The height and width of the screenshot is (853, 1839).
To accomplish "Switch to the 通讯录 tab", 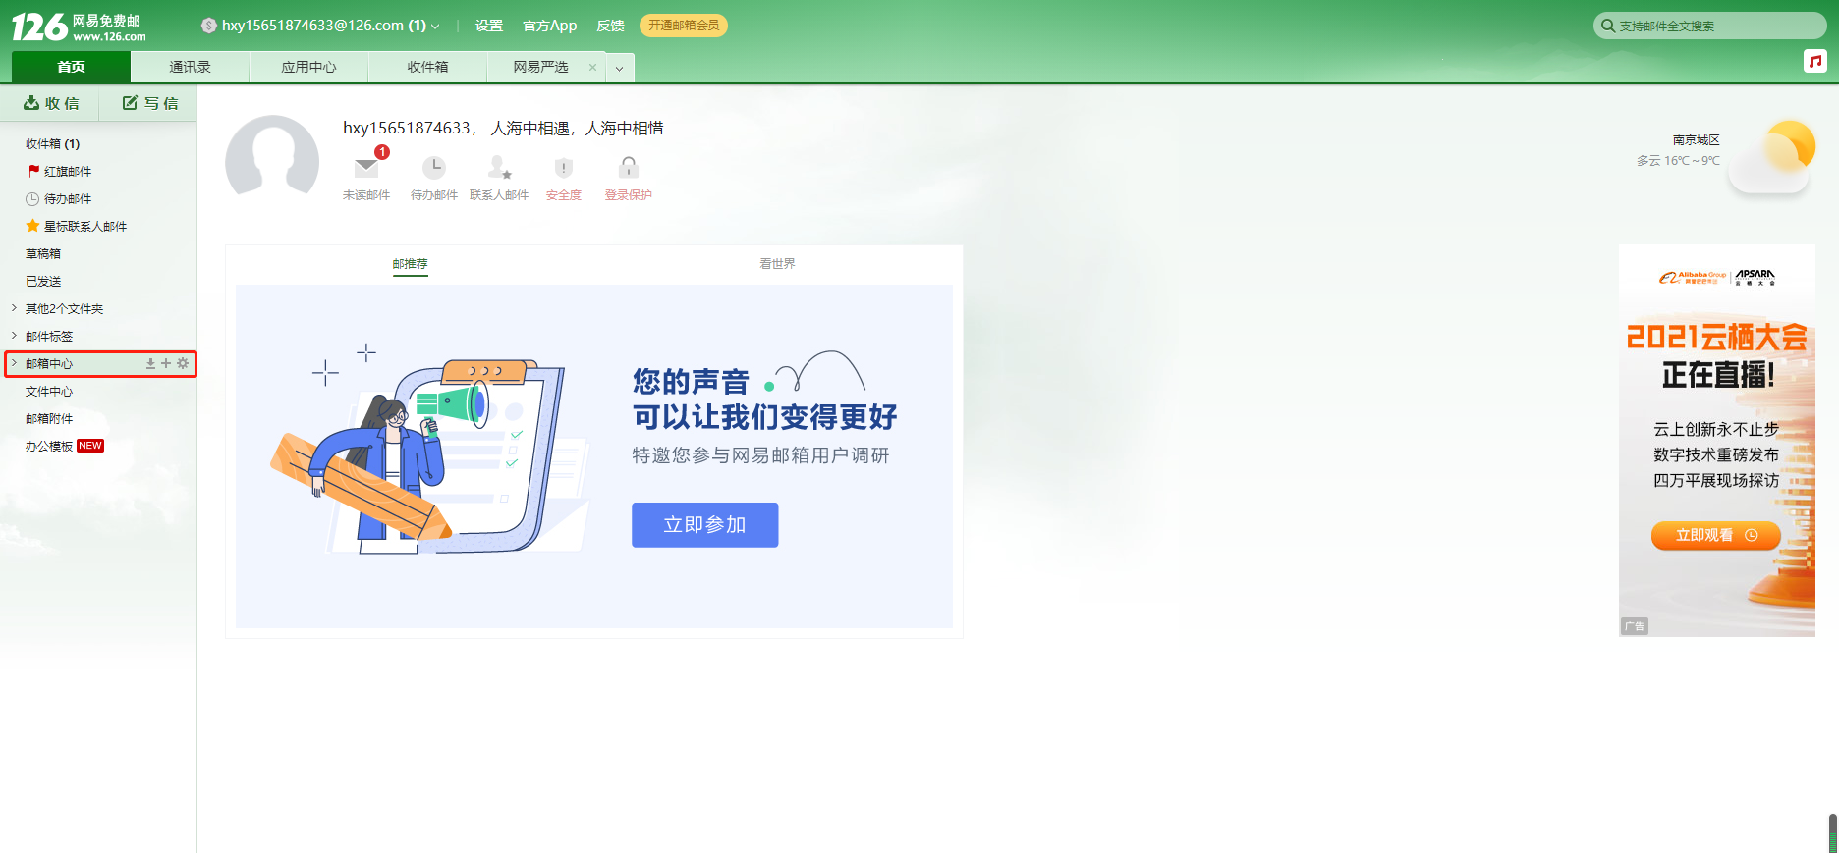I will pos(190,67).
